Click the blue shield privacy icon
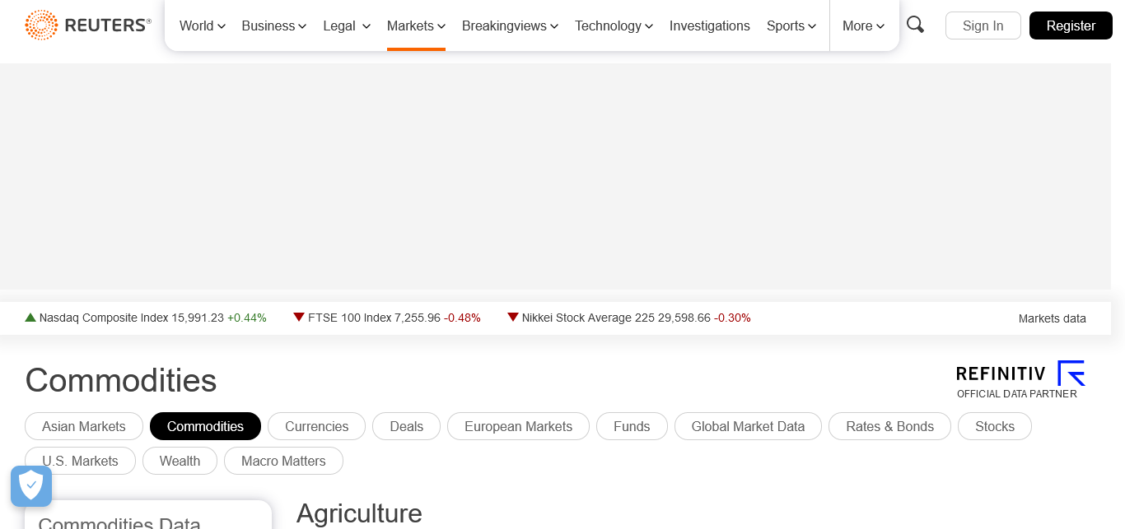The width and height of the screenshot is (1125, 529). pyautogui.click(x=31, y=486)
